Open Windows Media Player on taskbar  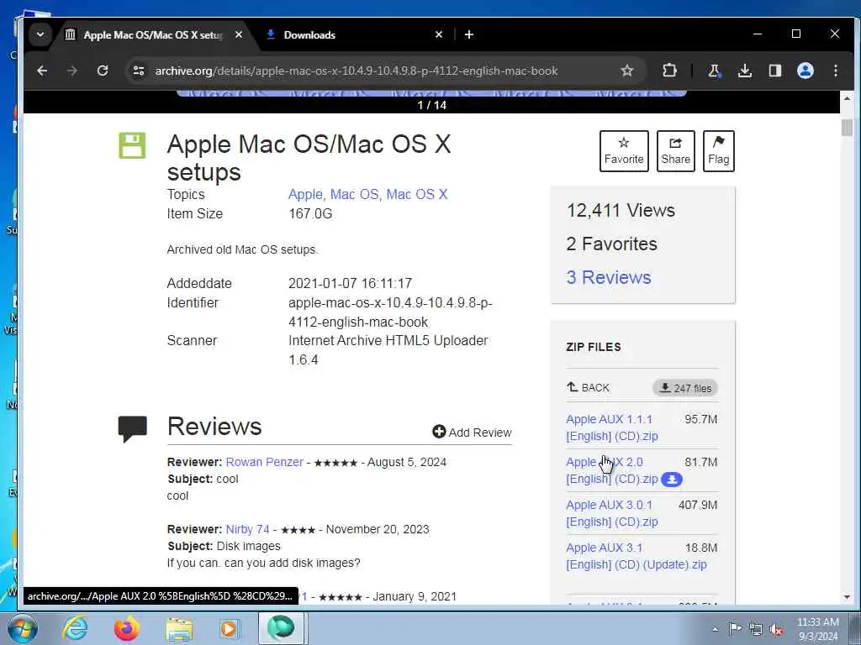pyautogui.click(x=229, y=628)
